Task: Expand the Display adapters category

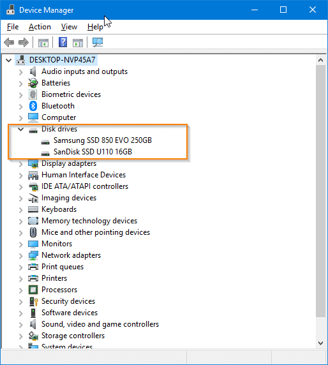Action: pyautogui.click(x=20, y=164)
